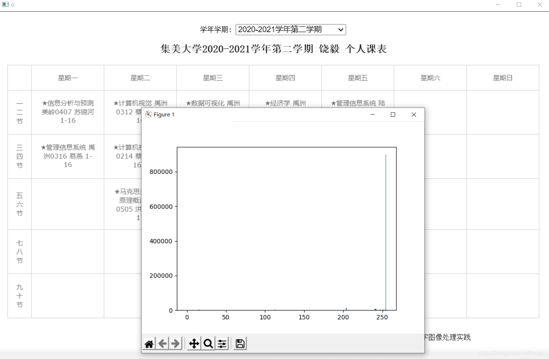The image size is (549, 359).
Task: Click Monday 管理信息系统 易燕 course cell
Action: coord(68,156)
